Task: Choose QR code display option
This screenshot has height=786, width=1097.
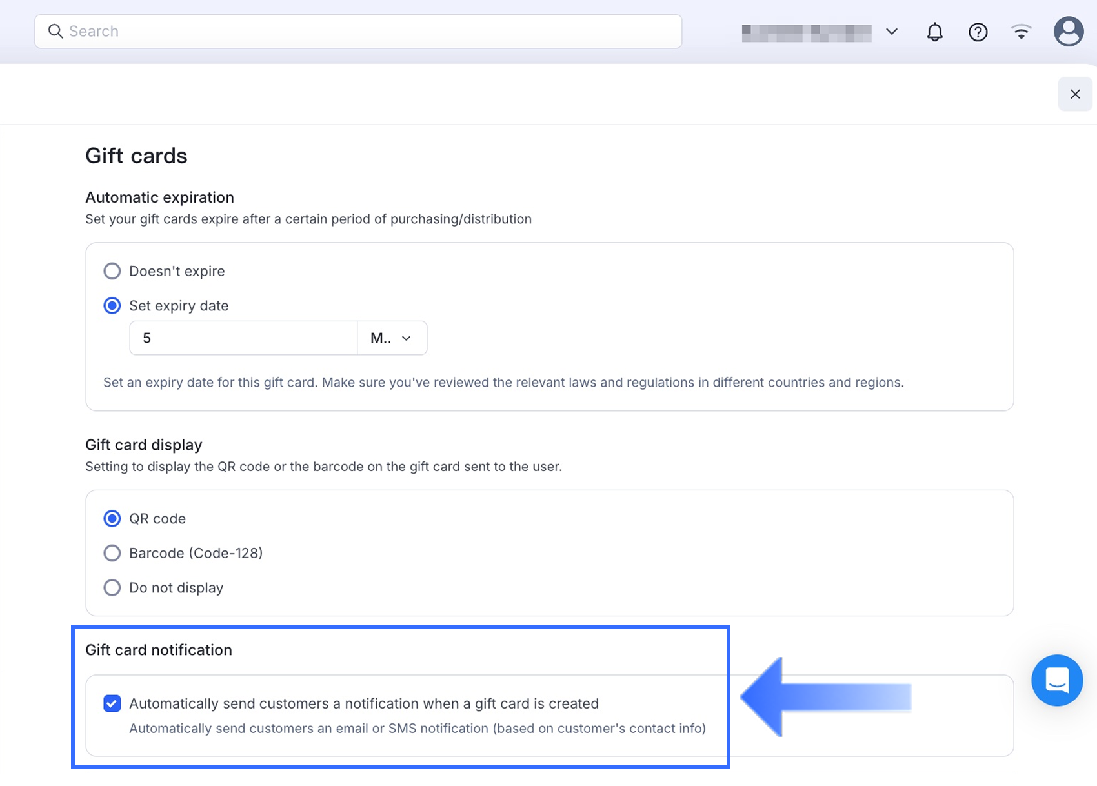Action: click(x=112, y=519)
